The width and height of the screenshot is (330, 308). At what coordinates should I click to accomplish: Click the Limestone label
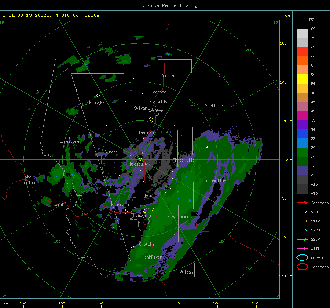click(x=69, y=141)
